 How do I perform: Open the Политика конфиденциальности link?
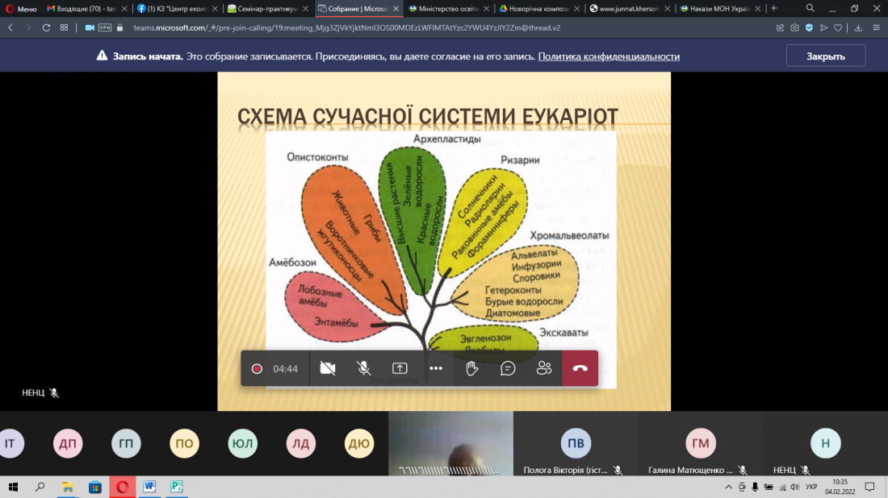tap(609, 56)
